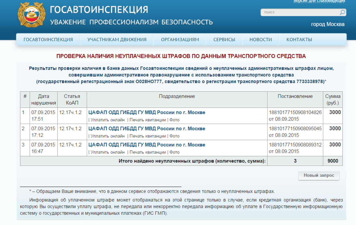Open the Контакты menu item
Screen dimensions: 356x225
pyautogui.click(x=299, y=40)
